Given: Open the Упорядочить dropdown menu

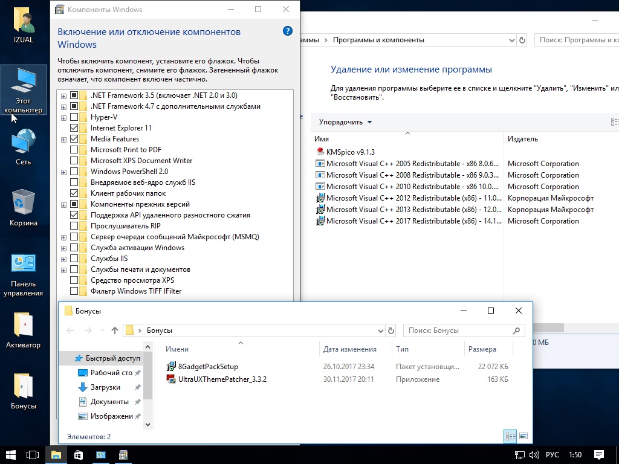Looking at the screenshot, I should pos(345,122).
